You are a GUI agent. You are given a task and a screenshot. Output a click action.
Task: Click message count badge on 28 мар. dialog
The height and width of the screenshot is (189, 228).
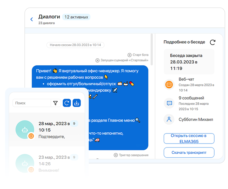74,124
